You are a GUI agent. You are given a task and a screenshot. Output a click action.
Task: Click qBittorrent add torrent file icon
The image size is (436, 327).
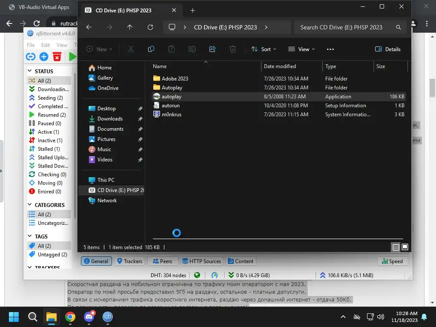coord(44,57)
